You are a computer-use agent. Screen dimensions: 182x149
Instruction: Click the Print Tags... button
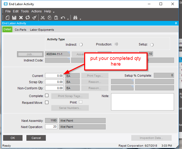click(x=95, y=76)
